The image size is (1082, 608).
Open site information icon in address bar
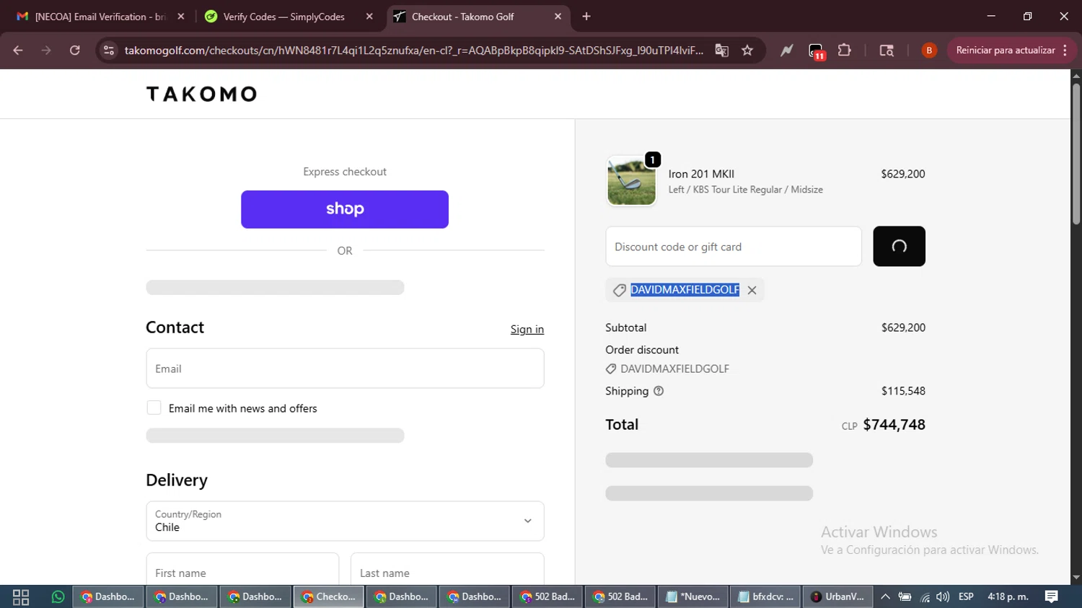tap(109, 50)
